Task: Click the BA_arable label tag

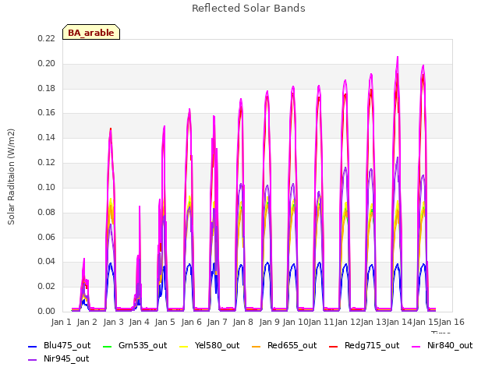Action: coord(91,32)
